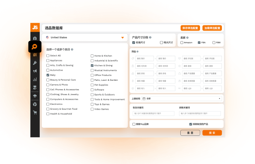Check the Video Games category

click(92, 109)
